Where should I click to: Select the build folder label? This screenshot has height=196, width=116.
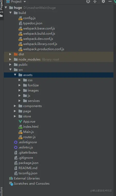pos(22,13)
